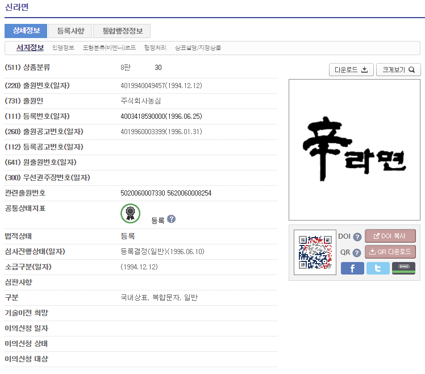Screen dimensions: 425x374
Task: Share the trademark on Twitter
Action: [x=378, y=268]
